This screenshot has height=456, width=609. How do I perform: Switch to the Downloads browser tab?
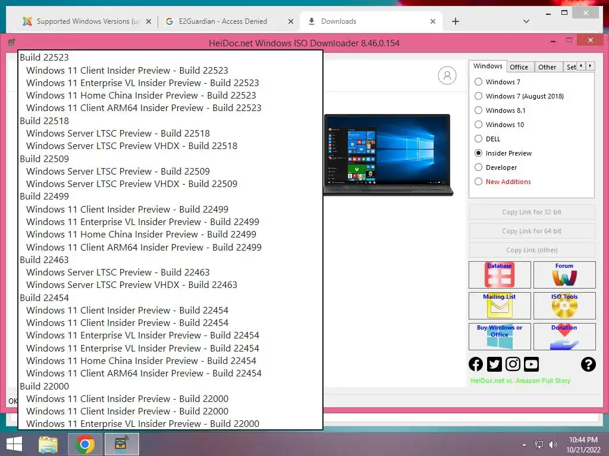(x=371, y=21)
